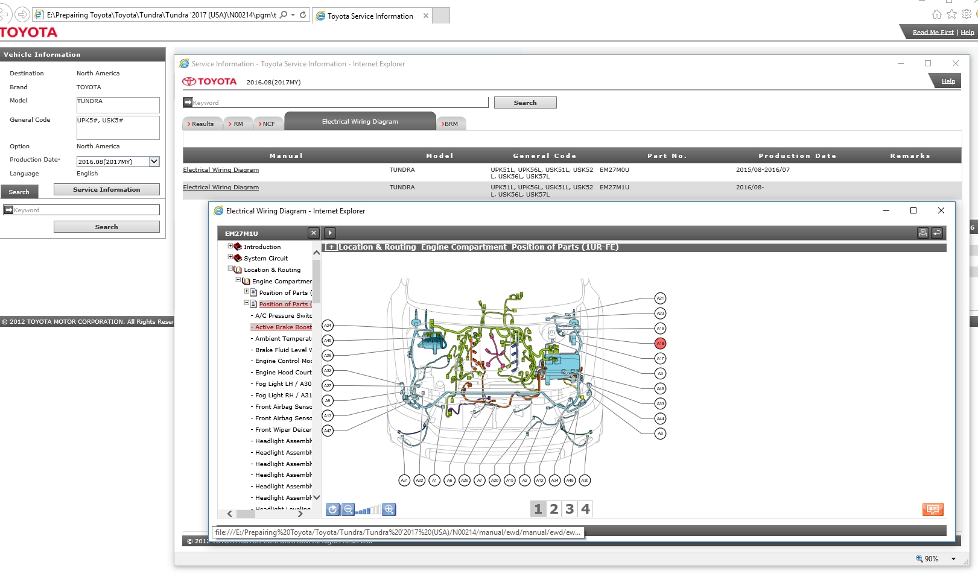Open the Read Me First link
Screen dimensions: 978x574
point(933,33)
